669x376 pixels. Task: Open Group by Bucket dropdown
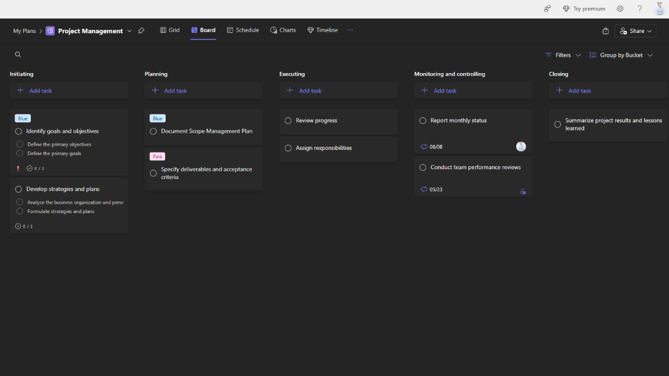click(621, 55)
